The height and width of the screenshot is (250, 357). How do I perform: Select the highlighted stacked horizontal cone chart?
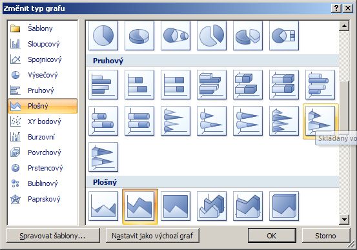[320, 121]
